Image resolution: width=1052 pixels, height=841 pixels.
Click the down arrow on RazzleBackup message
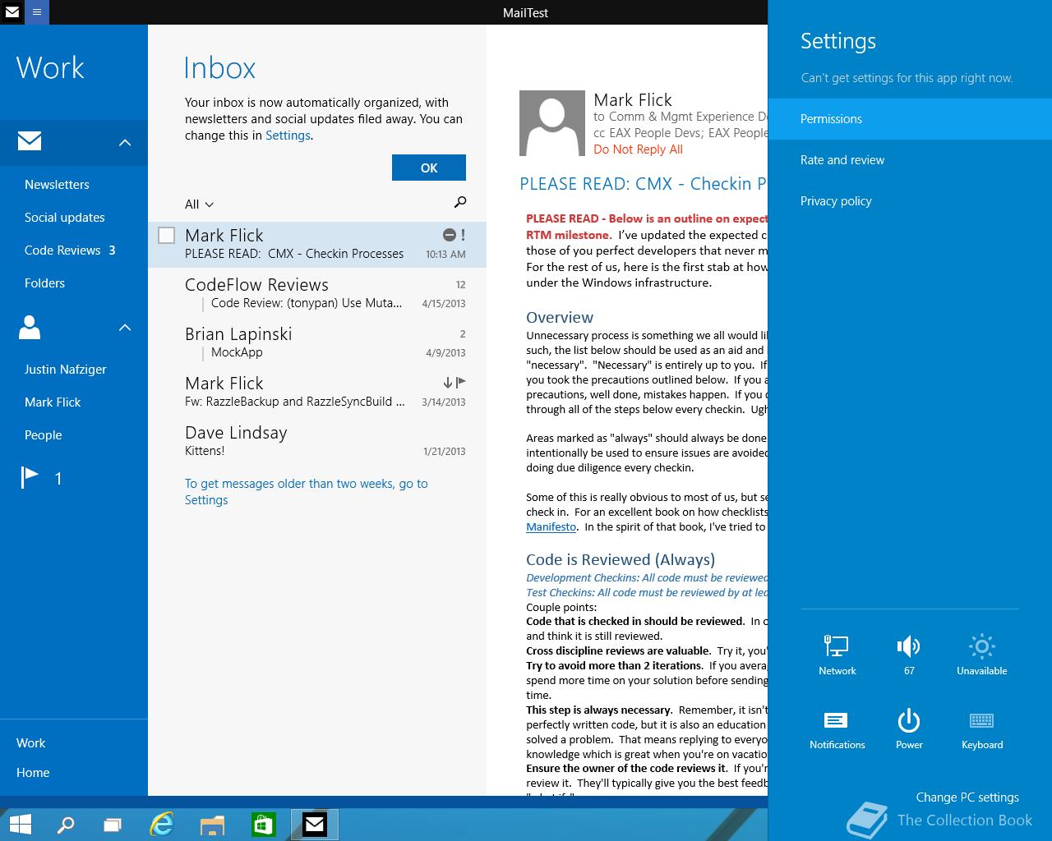click(x=448, y=383)
